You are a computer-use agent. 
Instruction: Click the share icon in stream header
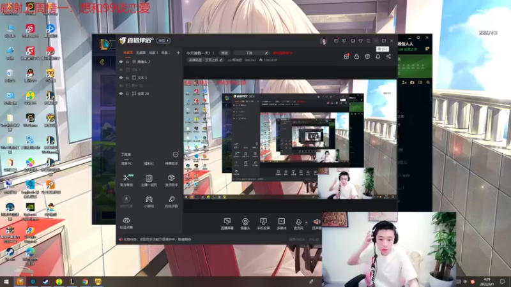click(x=388, y=56)
